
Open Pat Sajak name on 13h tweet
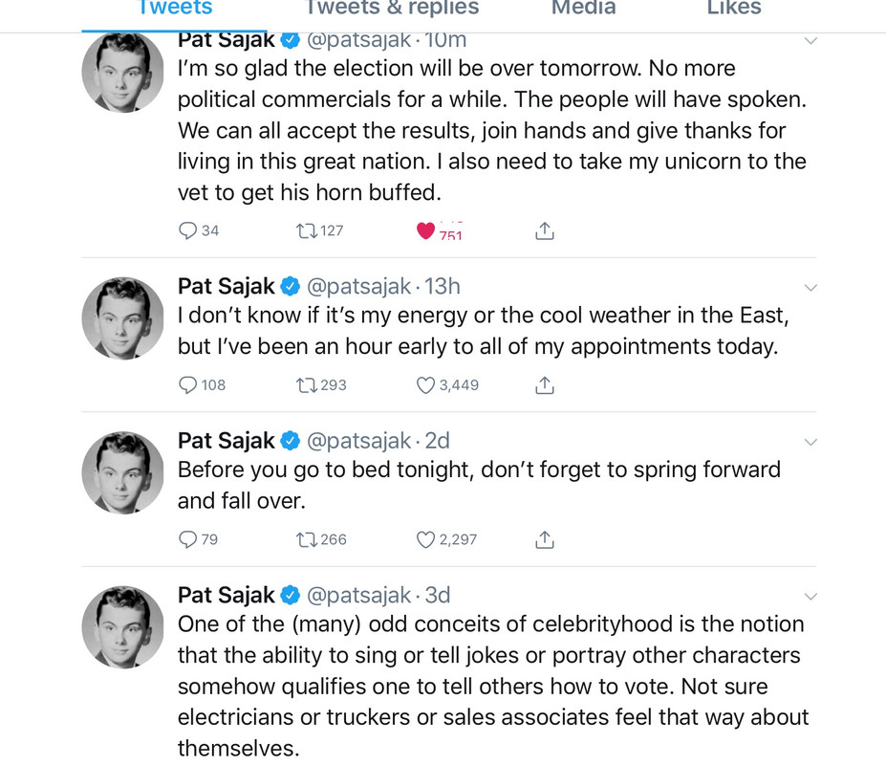tap(227, 286)
